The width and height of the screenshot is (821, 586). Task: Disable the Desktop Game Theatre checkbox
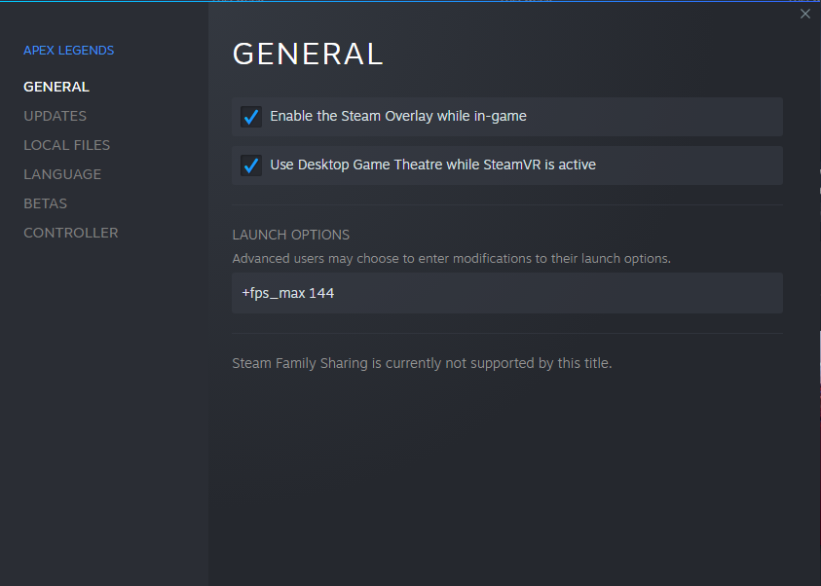(251, 165)
